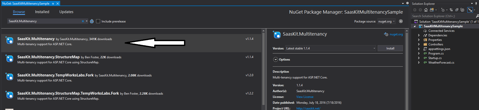This screenshot has width=479, height=110.
Task: Open the Package source nuget.org dropdown
Action: [386, 21]
